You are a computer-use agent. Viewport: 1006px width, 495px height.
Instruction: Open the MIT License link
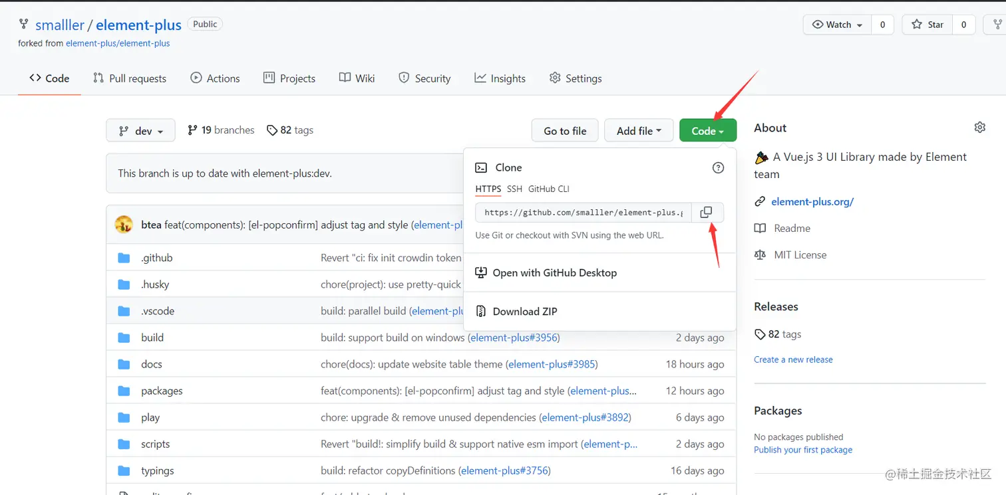point(800,254)
